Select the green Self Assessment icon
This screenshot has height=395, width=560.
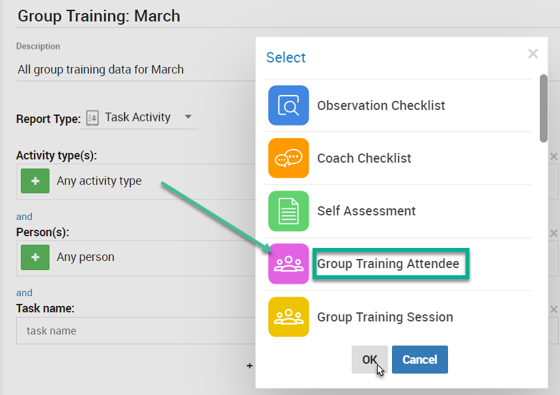pos(288,211)
